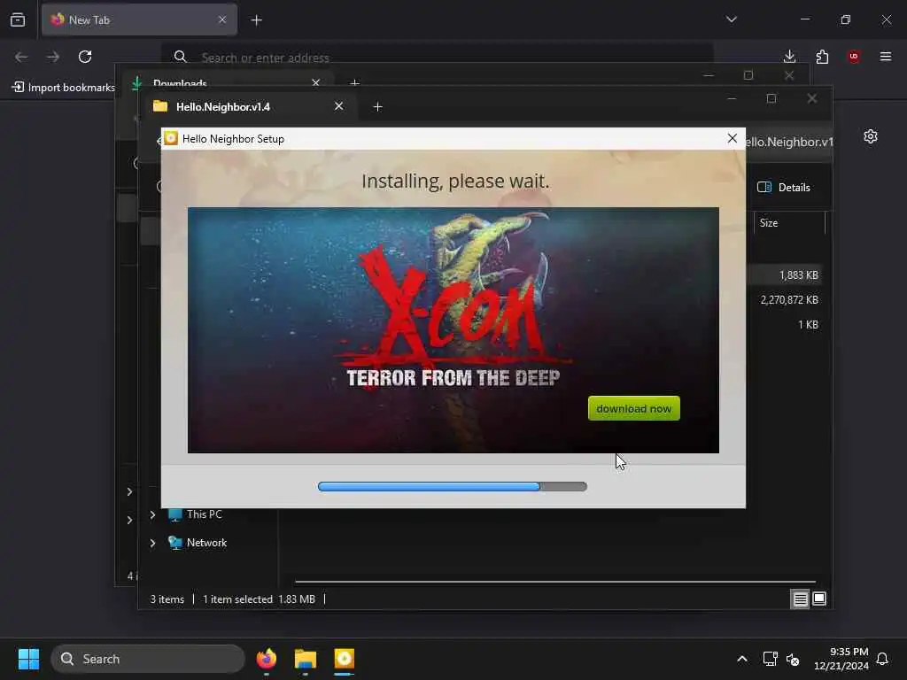Switch Explorer to details list view
This screenshot has width=907, height=680.
(x=800, y=599)
